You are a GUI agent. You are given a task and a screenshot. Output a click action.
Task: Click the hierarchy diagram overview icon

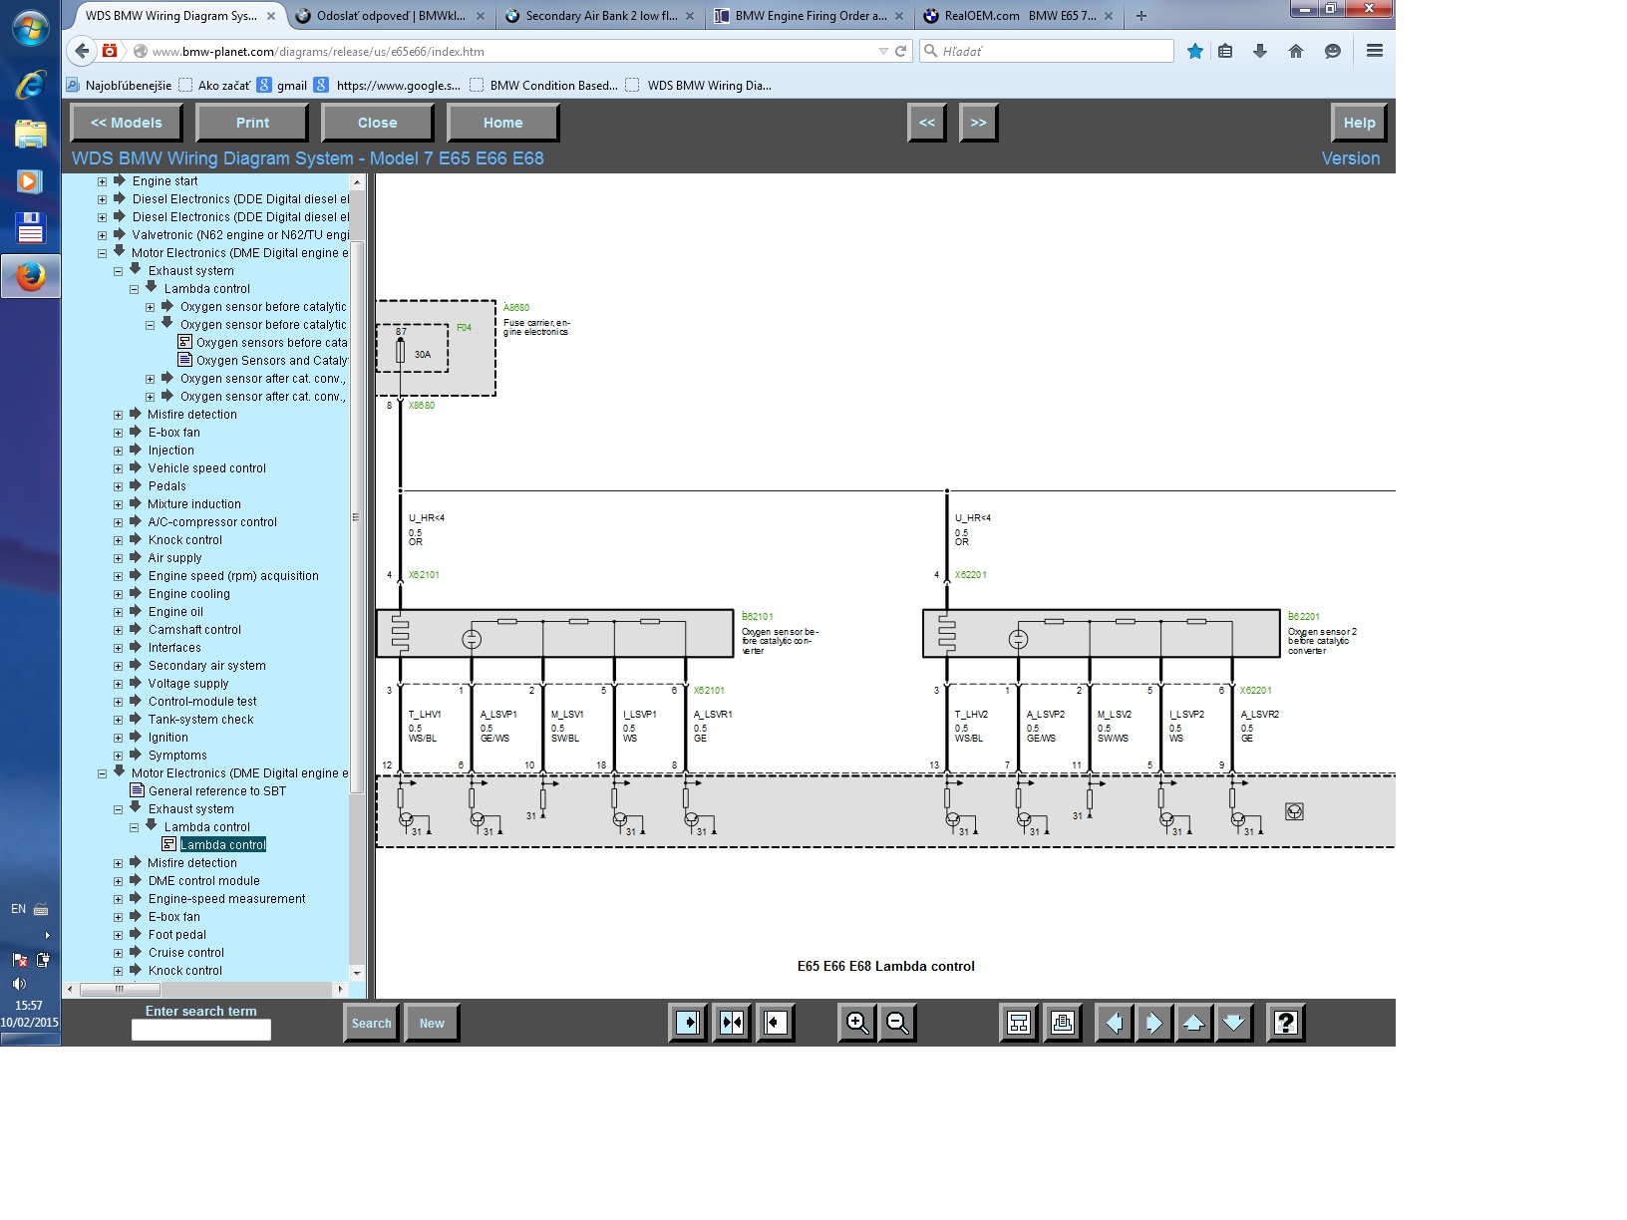point(1018,1023)
